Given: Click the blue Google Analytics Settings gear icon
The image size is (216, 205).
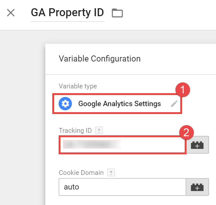Looking at the screenshot, I should coord(66,104).
